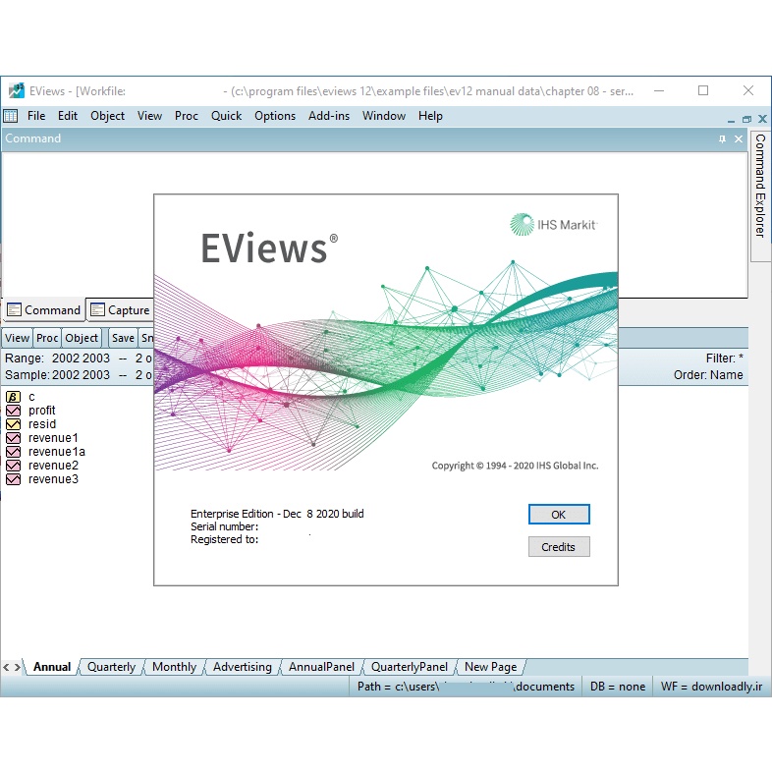Open the Quick menu
772x772 pixels.
coord(226,116)
